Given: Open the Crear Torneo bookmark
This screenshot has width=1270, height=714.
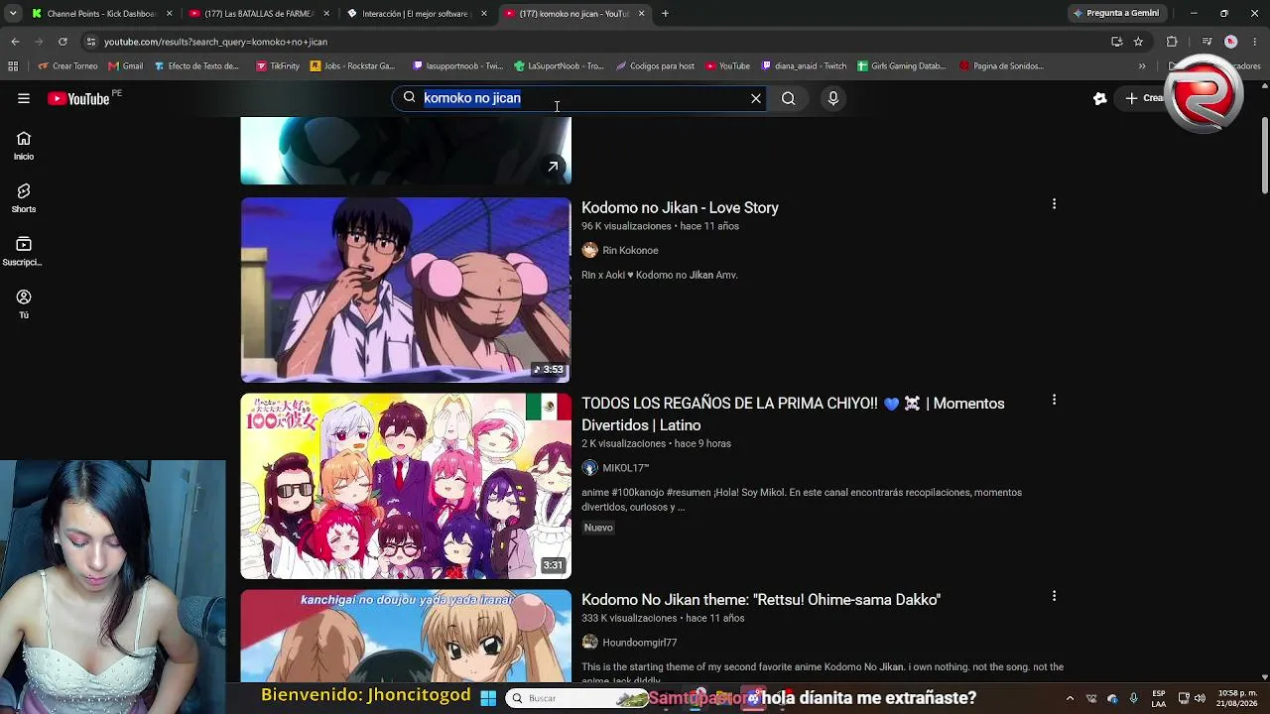Looking at the screenshot, I should coord(67,66).
